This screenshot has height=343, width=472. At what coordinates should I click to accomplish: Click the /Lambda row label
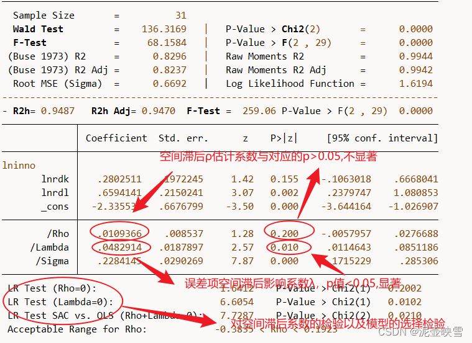[49, 247]
